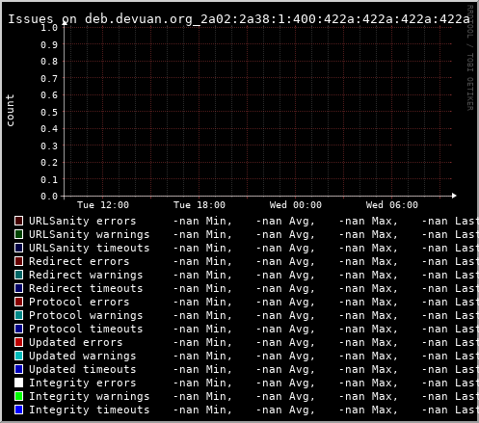
Task: Click the Integrity timeouts blue swatch
Action: pyautogui.click(x=18, y=410)
